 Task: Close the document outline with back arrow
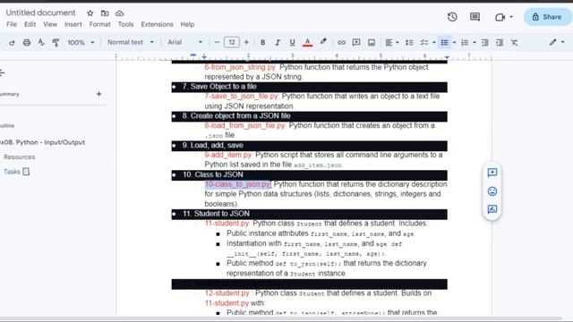tap(2, 72)
